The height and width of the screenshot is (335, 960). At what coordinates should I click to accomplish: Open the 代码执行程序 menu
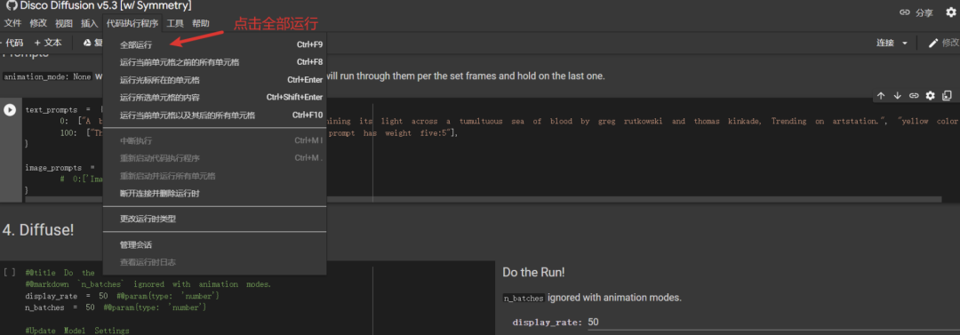click(132, 24)
